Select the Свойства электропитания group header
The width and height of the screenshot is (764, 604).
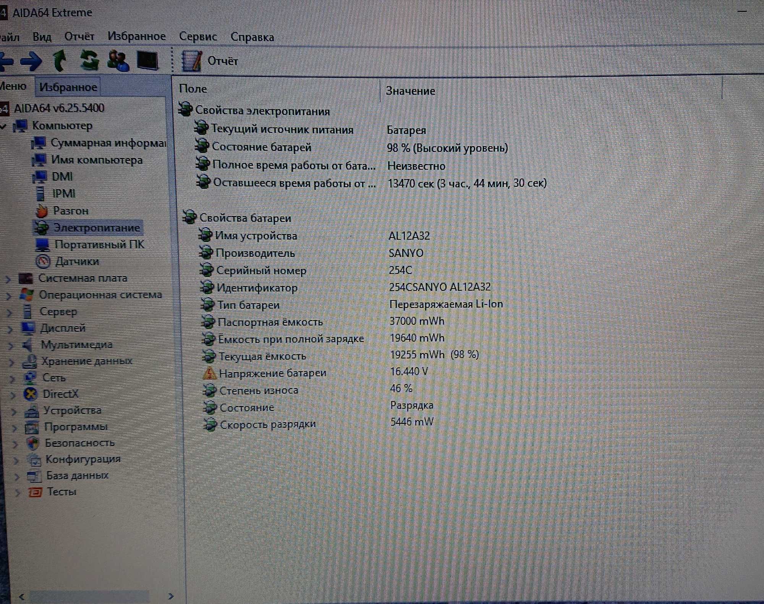click(x=262, y=111)
